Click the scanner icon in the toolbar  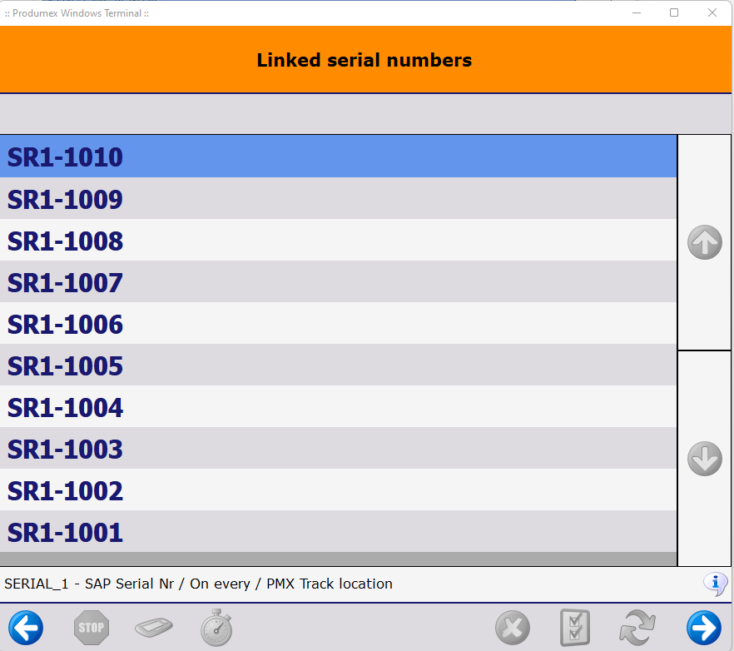point(153,627)
